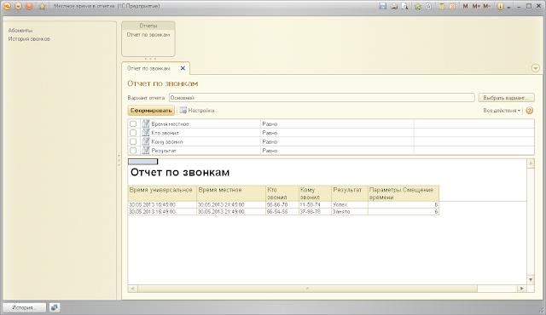Click the orange round forward navigation button
Viewport: 546px width, 315px height.
(29, 6)
